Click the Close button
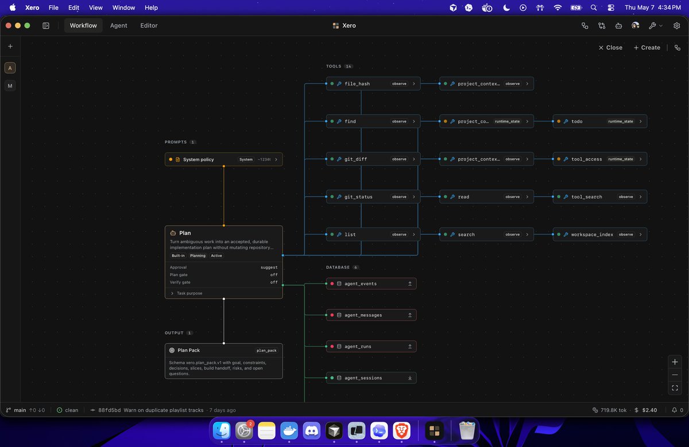 (610, 48)
